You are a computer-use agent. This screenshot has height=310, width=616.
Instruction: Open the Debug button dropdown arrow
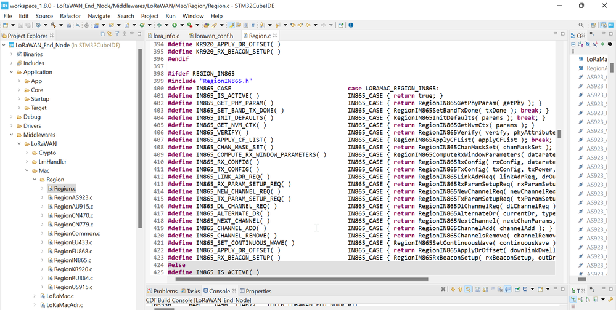pyautogui.click(x=166, y=25)
